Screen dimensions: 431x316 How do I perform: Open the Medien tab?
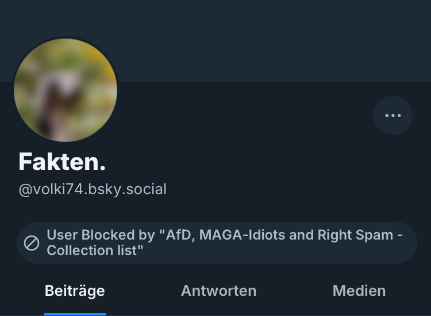[x=359, y=291]
